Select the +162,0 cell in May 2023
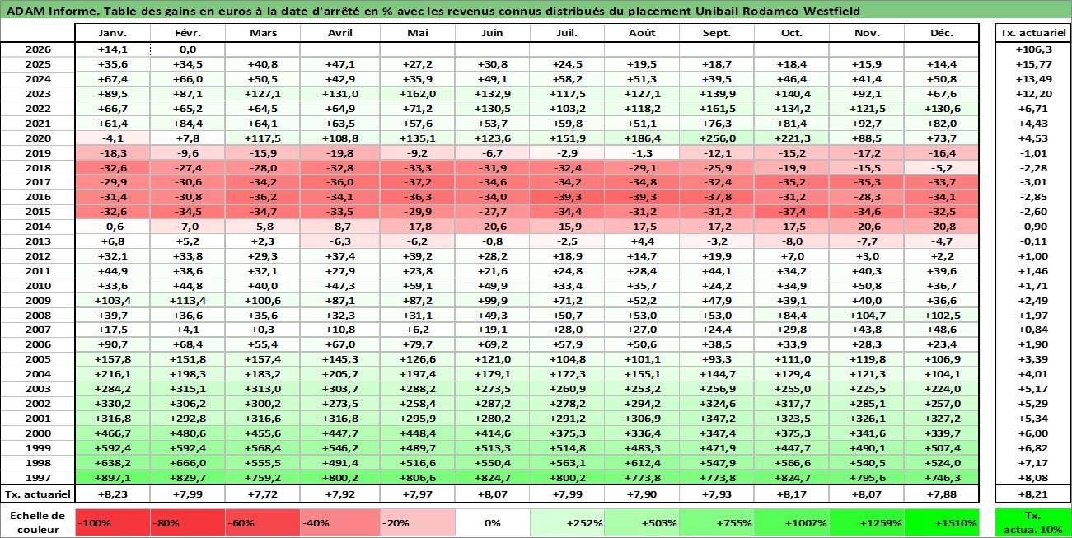 pos(417,94)
